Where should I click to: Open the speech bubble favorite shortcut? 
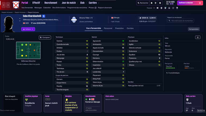(x=157, y=8)
